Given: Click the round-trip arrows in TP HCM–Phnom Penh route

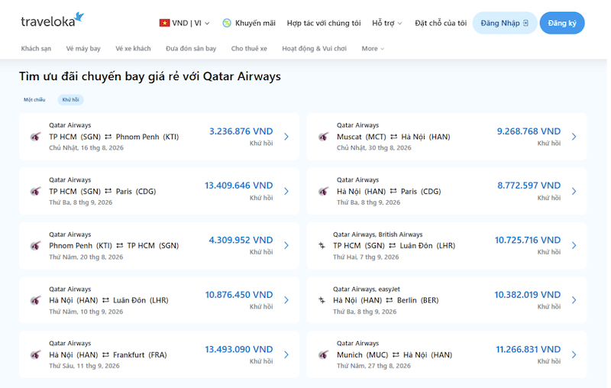Looking at the screenshot, I should click(108, 137).
